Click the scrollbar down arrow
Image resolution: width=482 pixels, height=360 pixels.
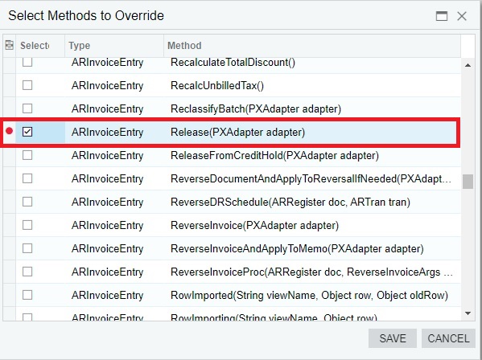point(468,313)
